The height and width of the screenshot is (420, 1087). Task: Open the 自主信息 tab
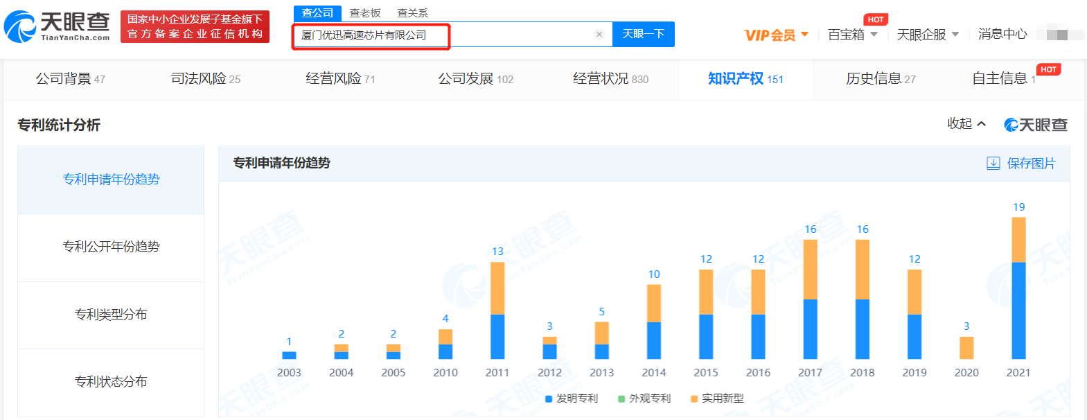[x=1004, y=79]
